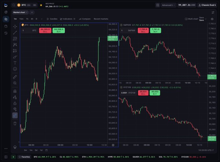Select the projection position tool

coord(15,51)
